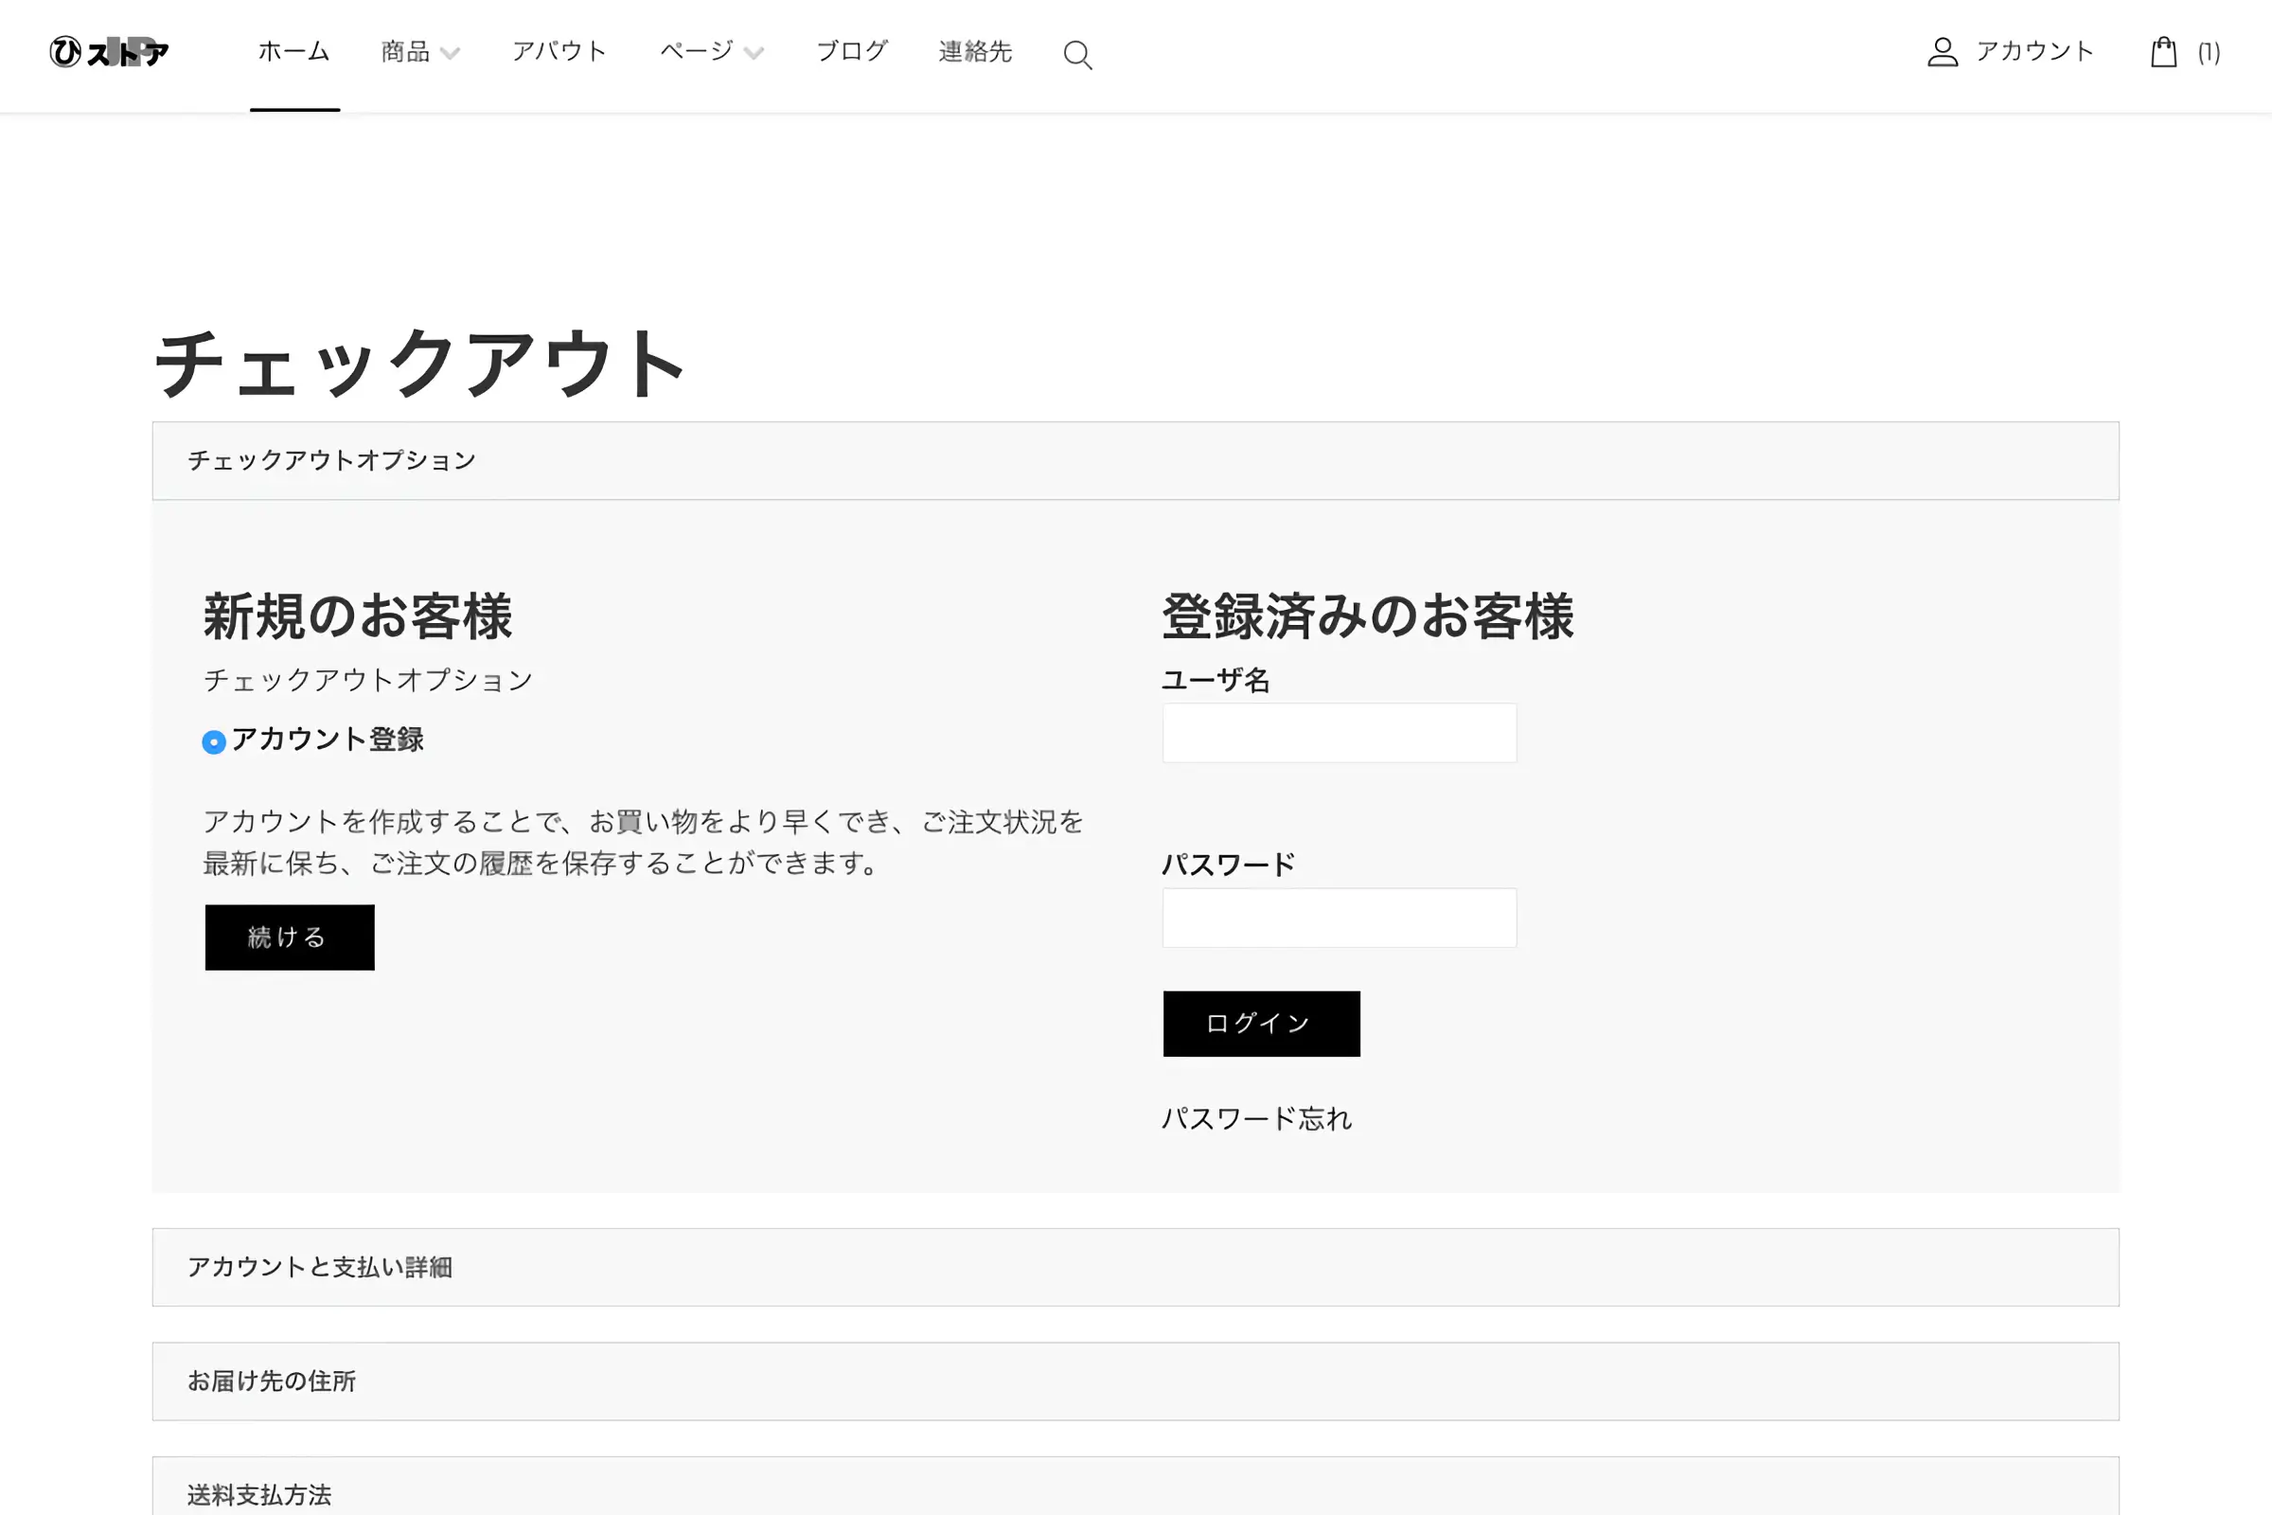
Task: Click the account user icon
Action: (1942, 52)
